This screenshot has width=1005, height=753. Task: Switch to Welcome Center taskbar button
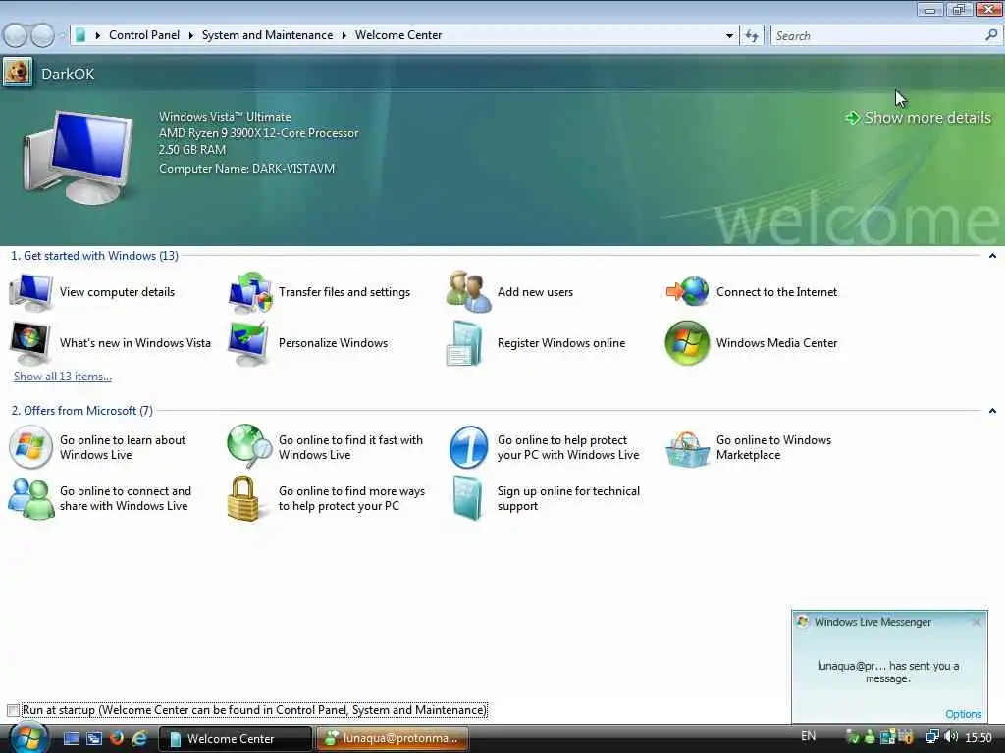tap(236, 738)
